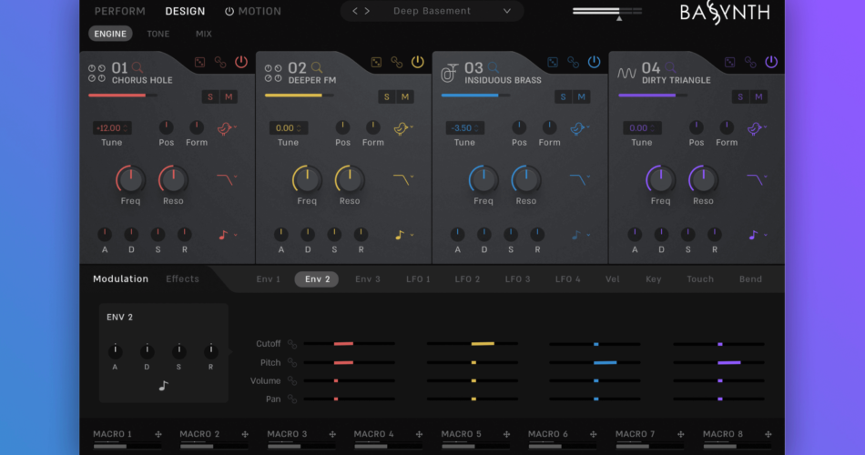Click the magnifier icon on layer 04
This screenshot has width=865, height=455.
(670, 67)
